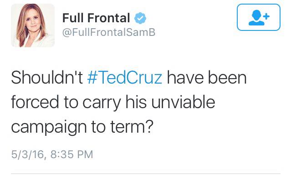Open the #TedCruz hashtag link
The image size is (291, 179).
125,78
